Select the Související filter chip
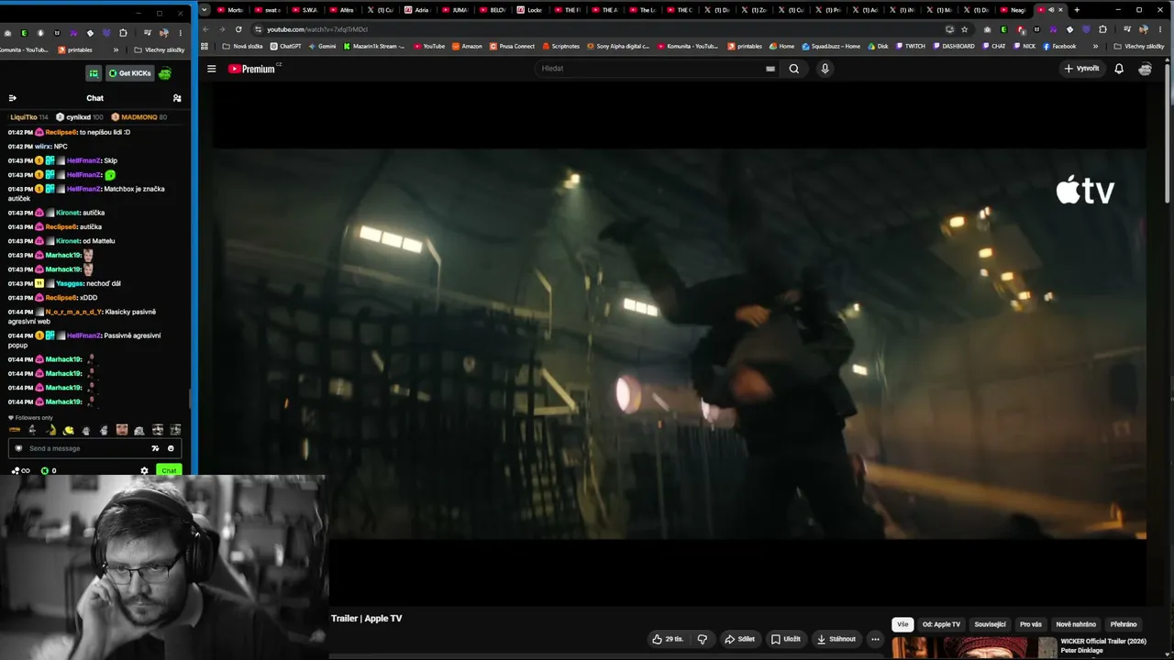The image size is (1174, 660). point(991,624)
